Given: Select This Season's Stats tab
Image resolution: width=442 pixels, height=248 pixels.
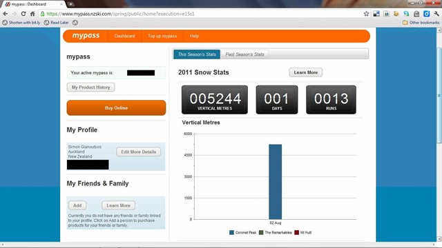Looking at the screenshot, I should 197,54.
